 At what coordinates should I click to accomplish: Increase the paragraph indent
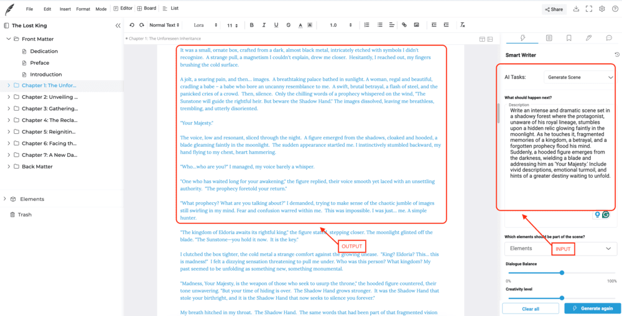pos(446,25)
